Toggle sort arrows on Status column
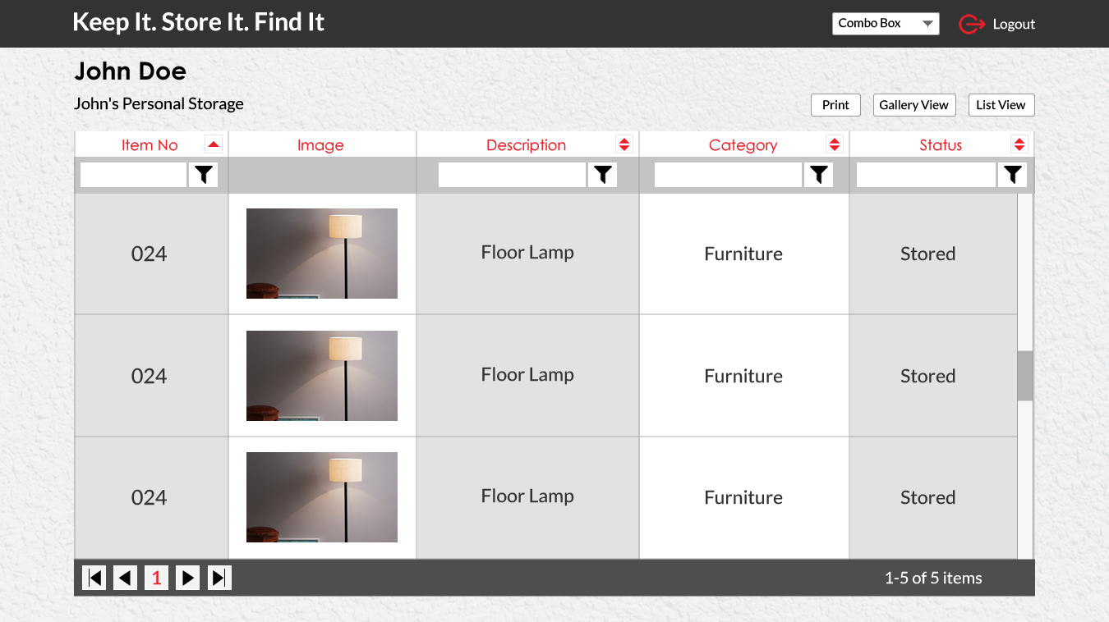The width and height of the screenshot is (1109, 622). [x=1019, y=144]
